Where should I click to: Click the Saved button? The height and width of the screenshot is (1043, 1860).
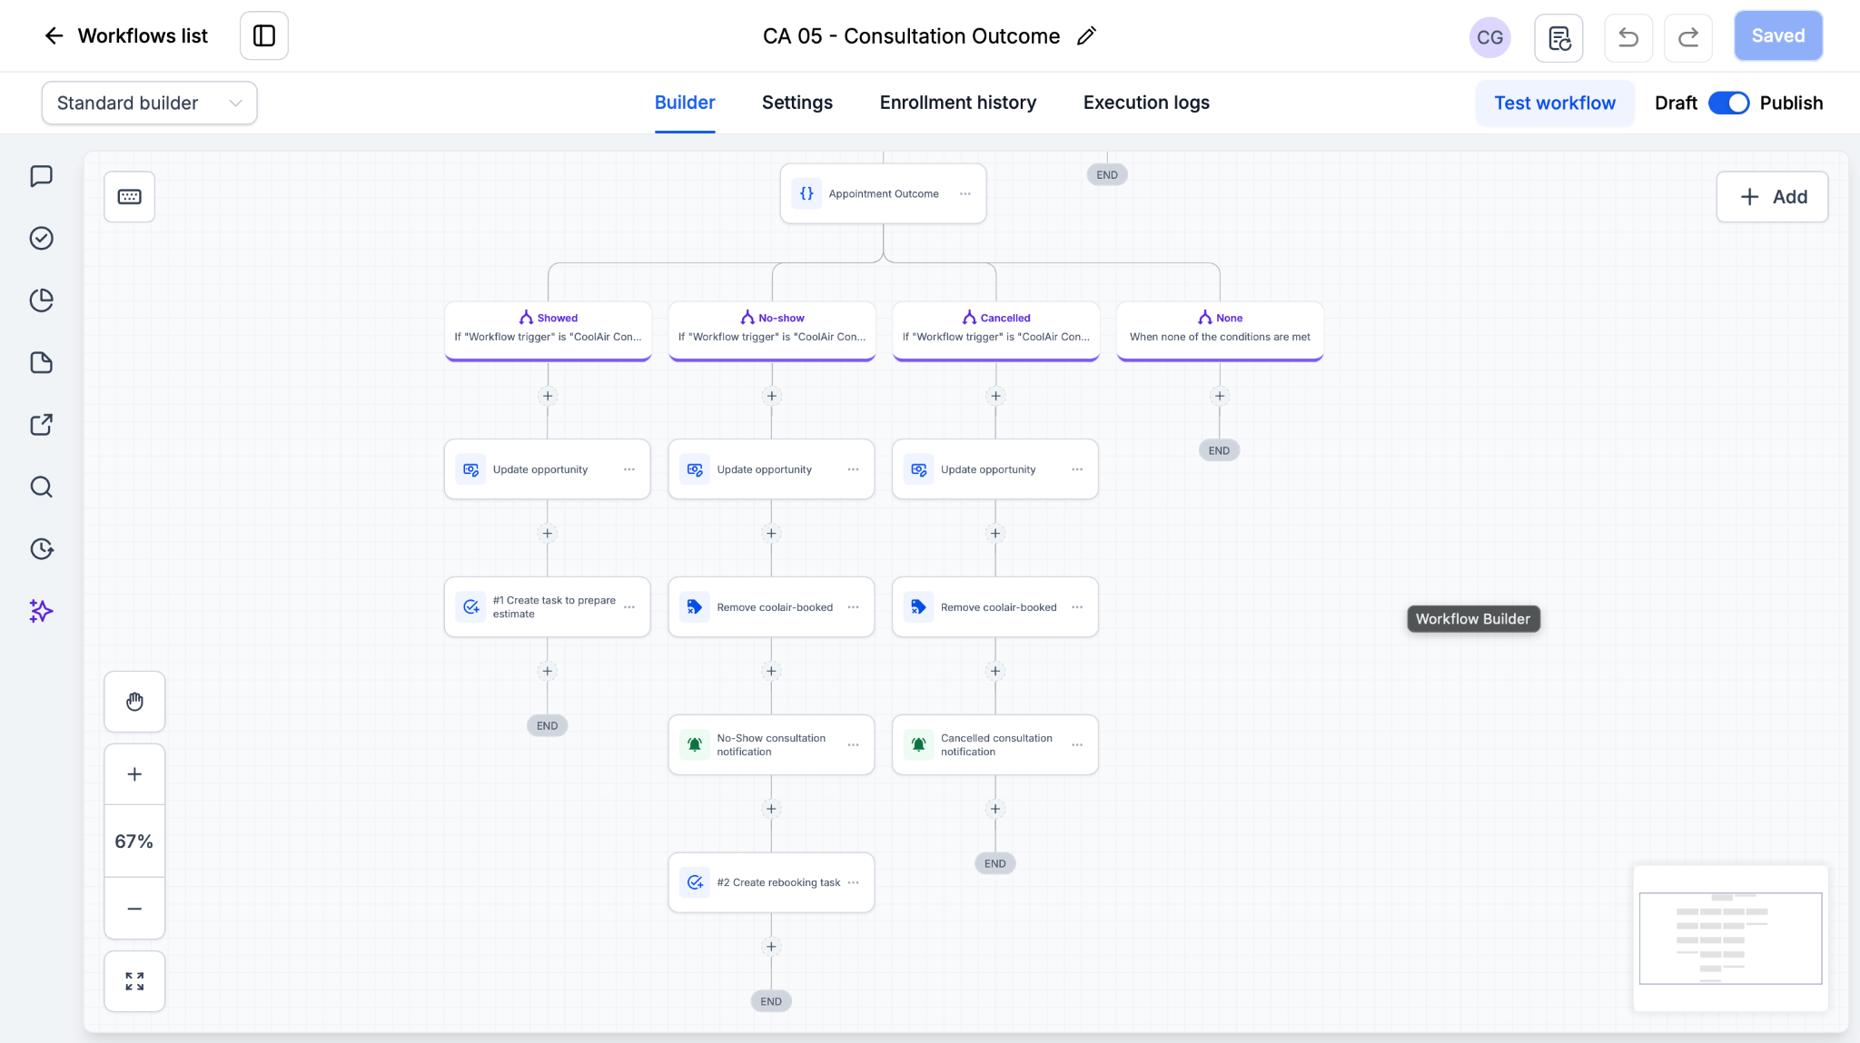1777,35
